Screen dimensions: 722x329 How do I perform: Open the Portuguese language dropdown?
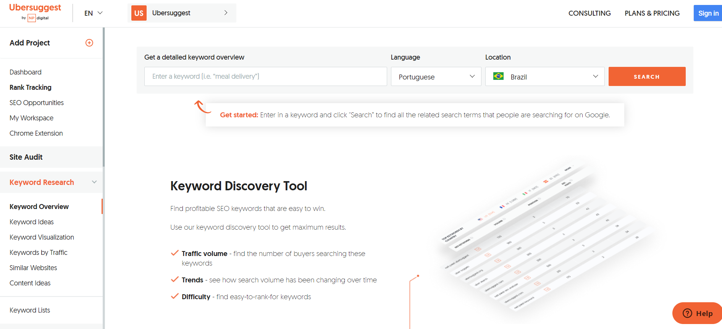coord(436,76)
